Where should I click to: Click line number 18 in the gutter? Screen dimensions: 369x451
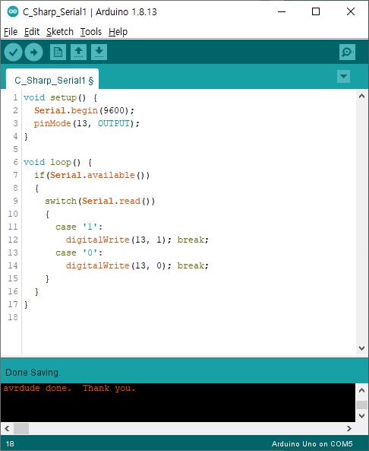pyautogui.click(x=13, y=317)
